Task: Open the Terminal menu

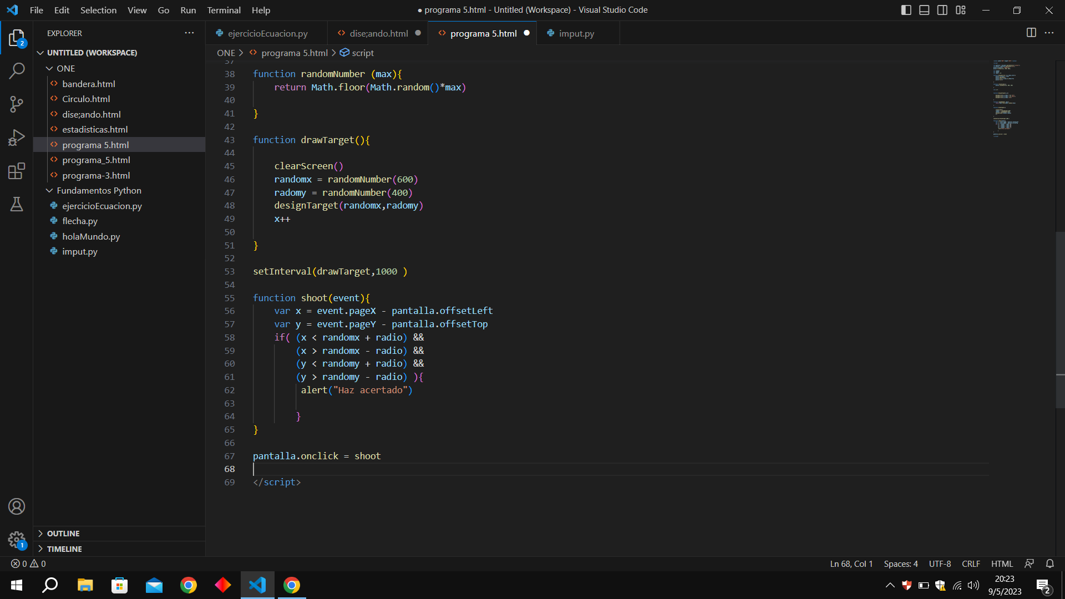Action: [224, 10]
